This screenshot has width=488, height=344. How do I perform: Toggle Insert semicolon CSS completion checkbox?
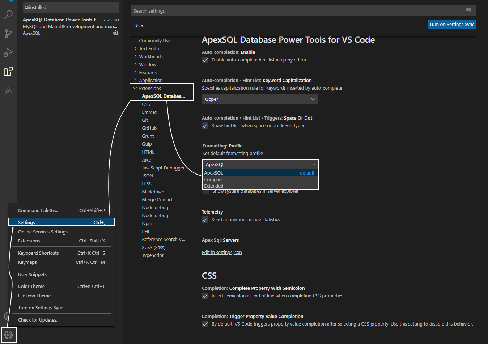pyautogui.click(x=205, y=296)
